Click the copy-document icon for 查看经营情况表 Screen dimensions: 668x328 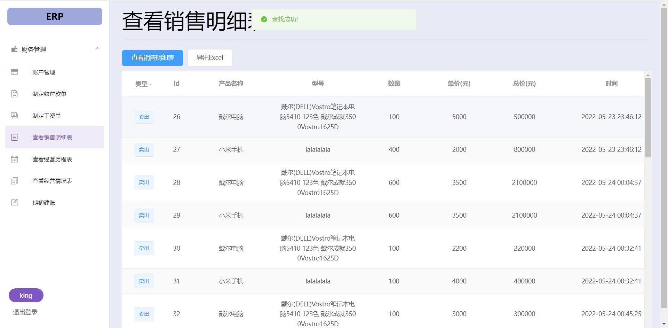point(14,181)
